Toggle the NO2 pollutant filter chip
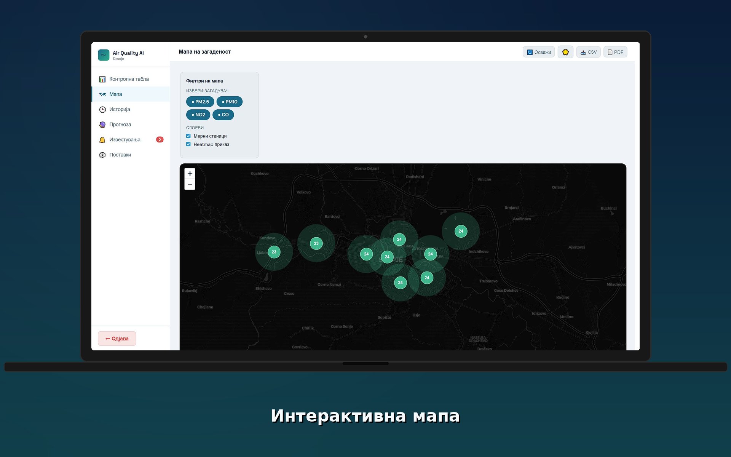 point(198,115)
